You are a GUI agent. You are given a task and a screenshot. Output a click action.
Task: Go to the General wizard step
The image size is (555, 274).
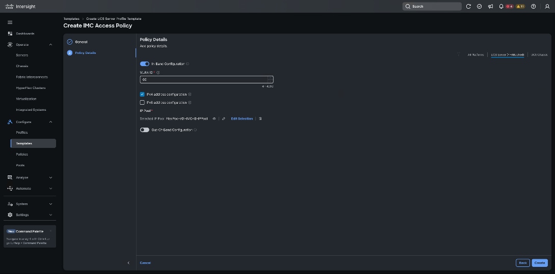[x=81, y=42]
